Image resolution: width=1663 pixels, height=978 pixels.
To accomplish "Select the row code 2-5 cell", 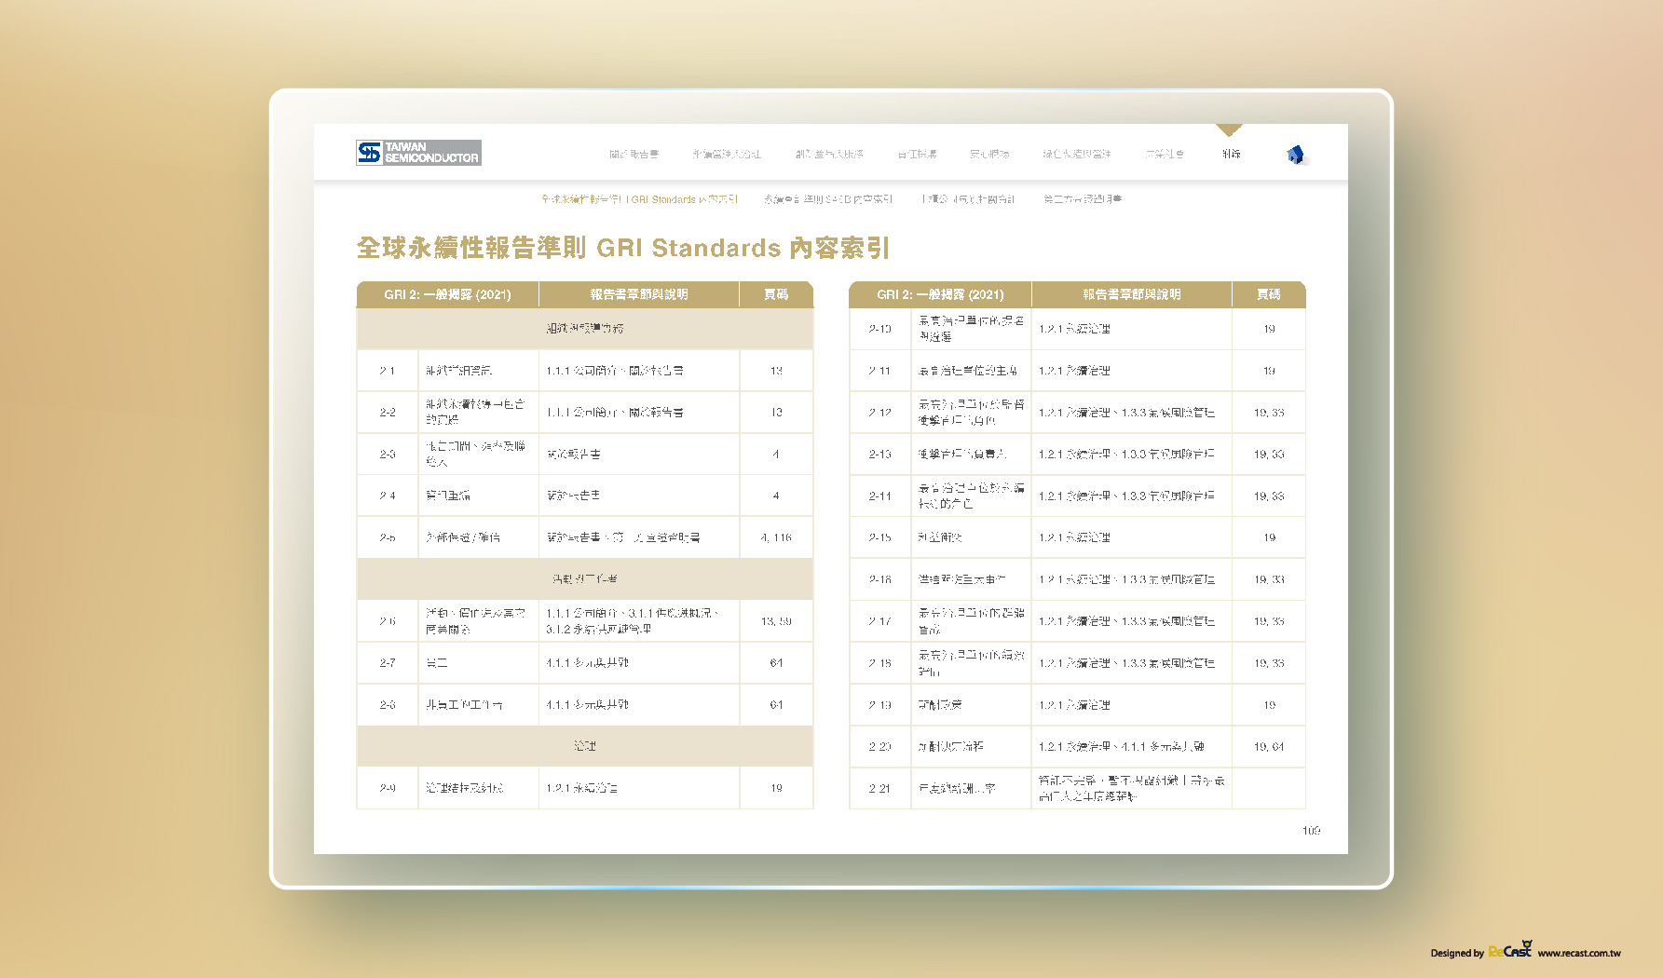I will pyautogui.click(x=388, y=537).
